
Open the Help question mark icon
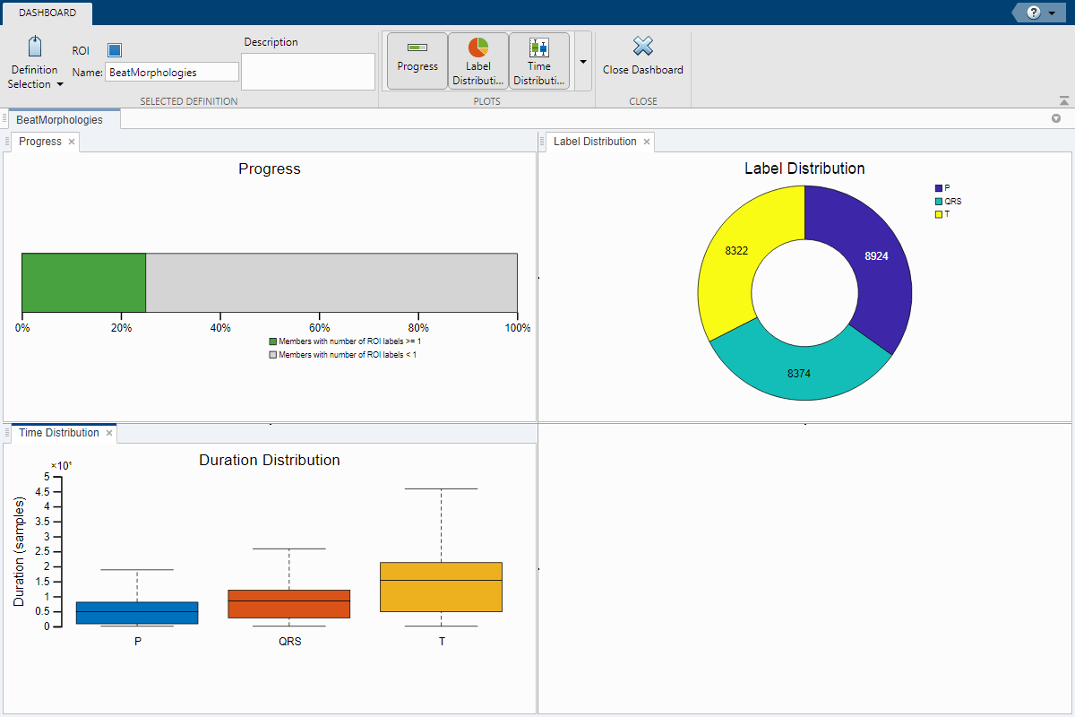(x=1034, y=13)
